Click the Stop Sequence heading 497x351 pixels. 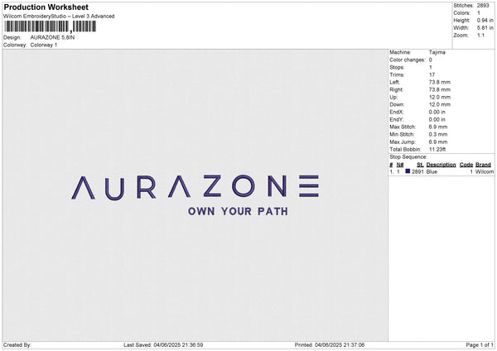408,156
